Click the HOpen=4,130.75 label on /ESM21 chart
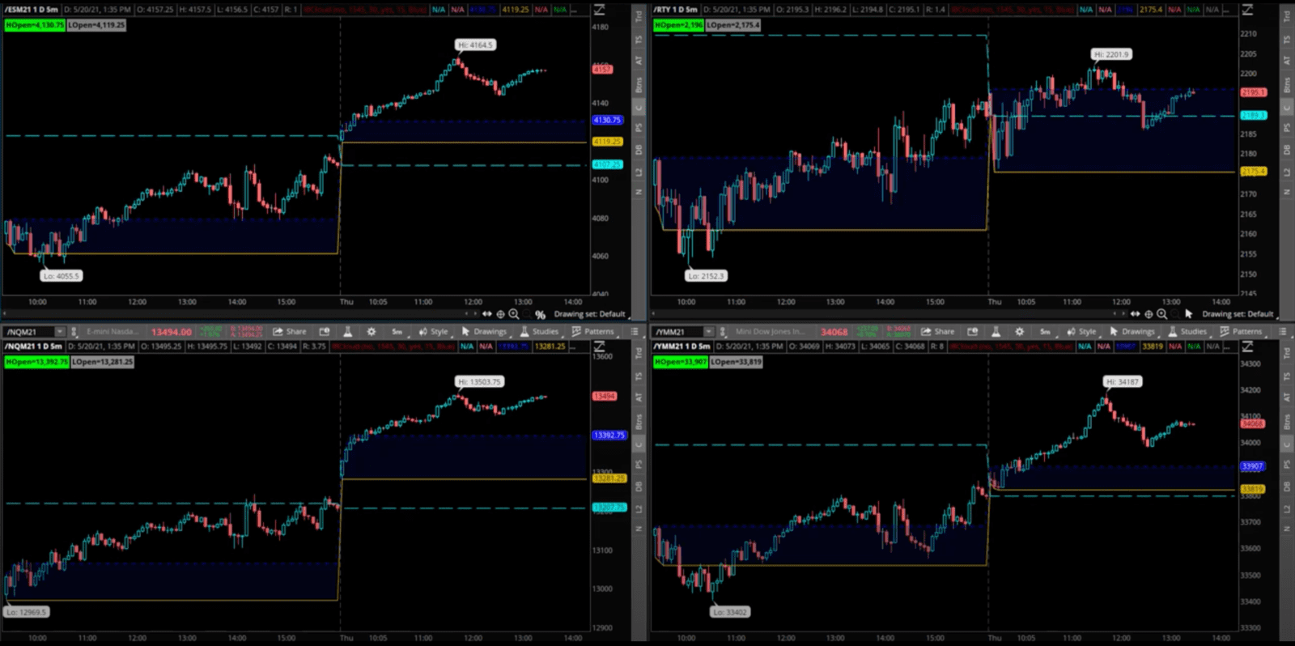Viewport: 1295px width, 646px height. pyautogui.click(x=35, y=25)
